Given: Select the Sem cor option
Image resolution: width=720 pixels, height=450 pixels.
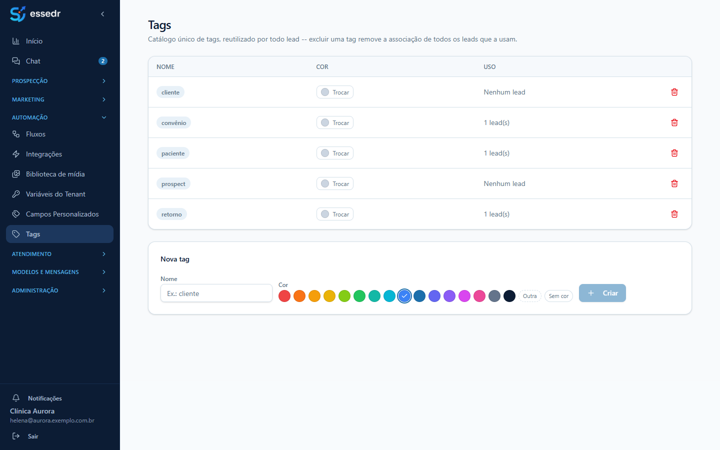Looking at the screenshot, I should [558, 296].
